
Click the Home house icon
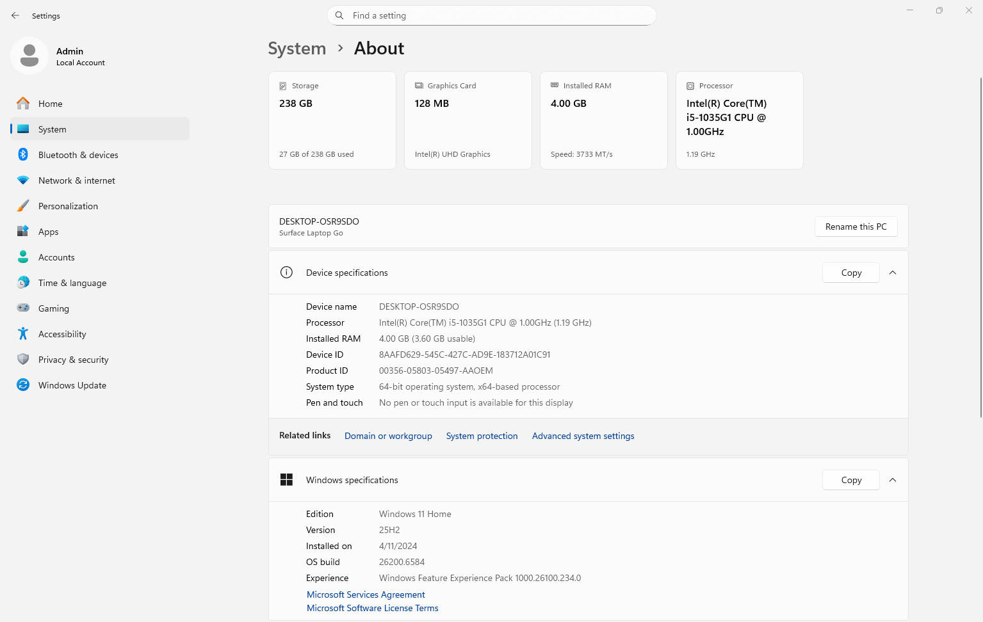pos(23,103)
